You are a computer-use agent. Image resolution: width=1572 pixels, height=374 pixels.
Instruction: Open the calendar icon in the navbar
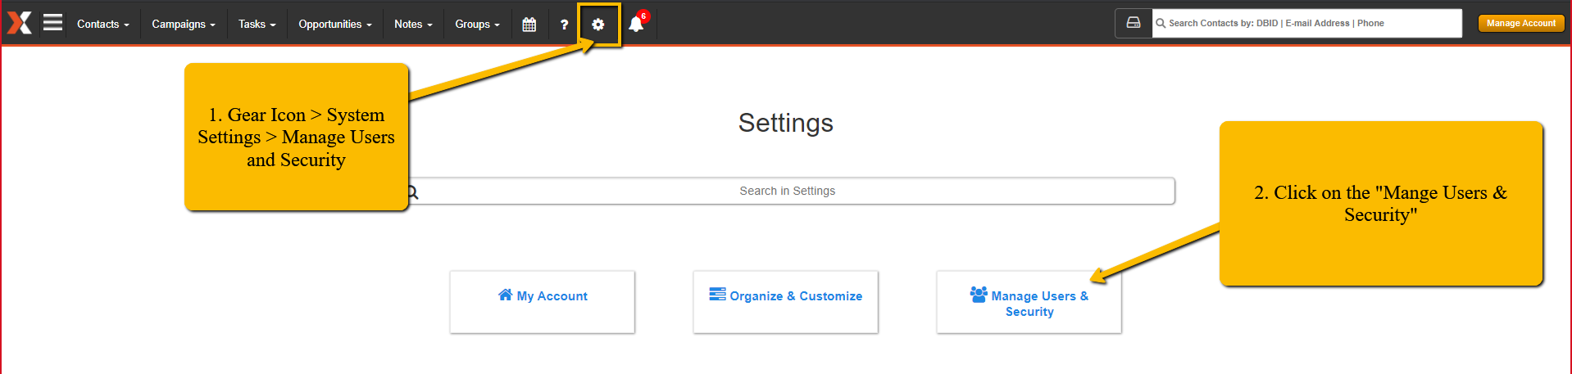tap(529, 25)
